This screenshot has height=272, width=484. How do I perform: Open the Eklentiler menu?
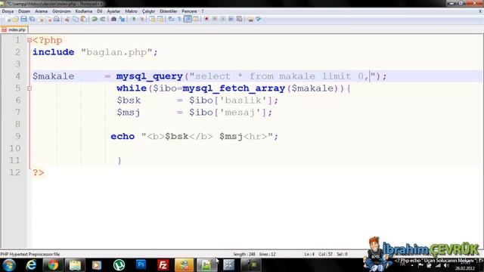click(168, 11)
